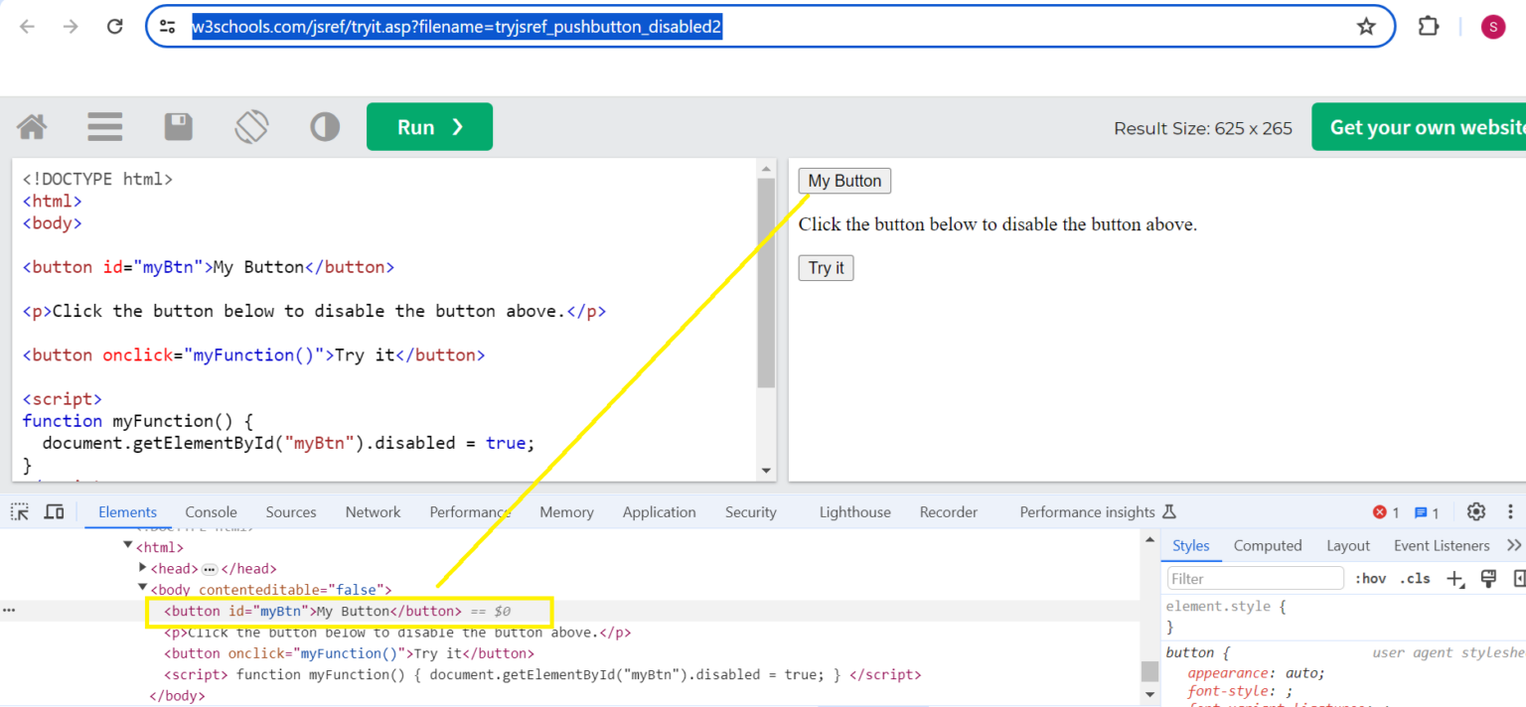Click the code editor vertical scrollbar thumb

point(765,283)
